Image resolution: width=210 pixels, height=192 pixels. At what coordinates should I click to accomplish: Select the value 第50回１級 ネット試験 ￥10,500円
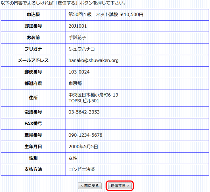(x=106, y=14)
